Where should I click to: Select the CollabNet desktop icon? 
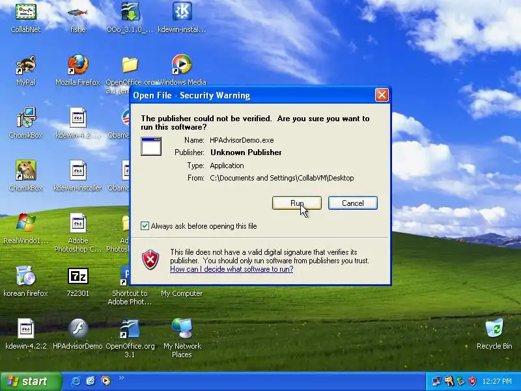(25, 11)
